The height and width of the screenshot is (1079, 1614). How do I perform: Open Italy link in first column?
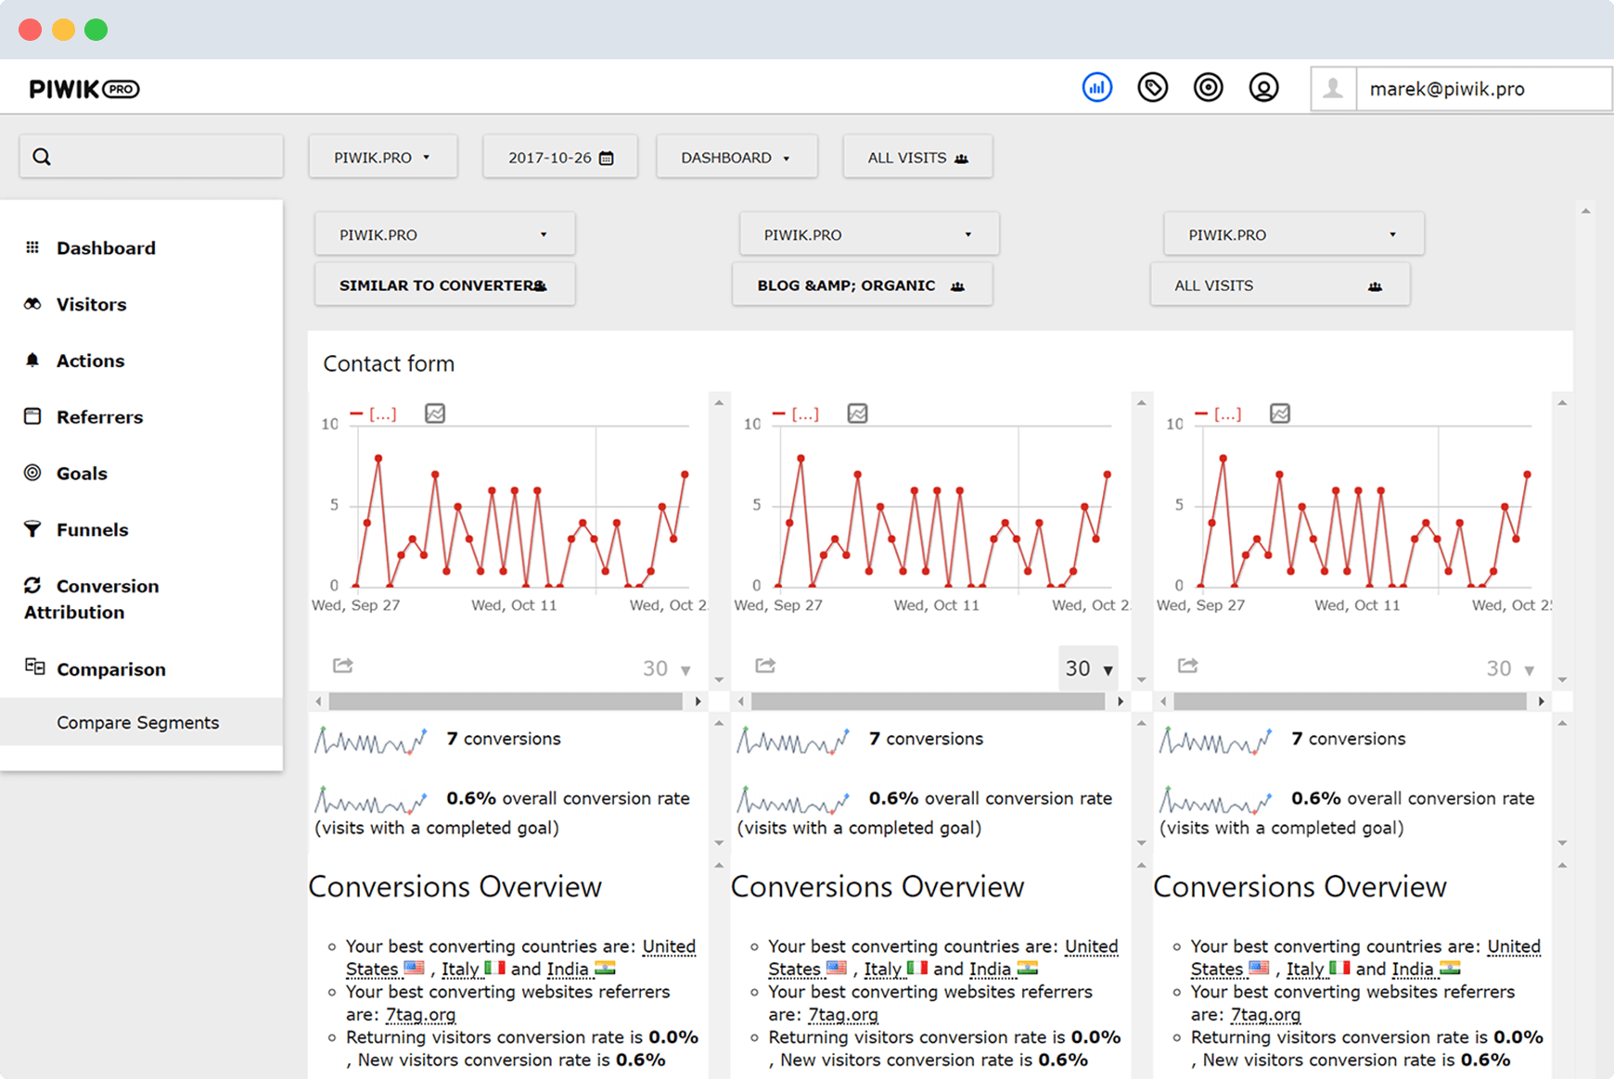[460, 969]
